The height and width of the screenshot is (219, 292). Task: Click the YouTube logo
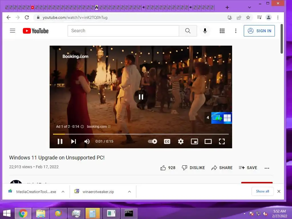pos(36,31)
